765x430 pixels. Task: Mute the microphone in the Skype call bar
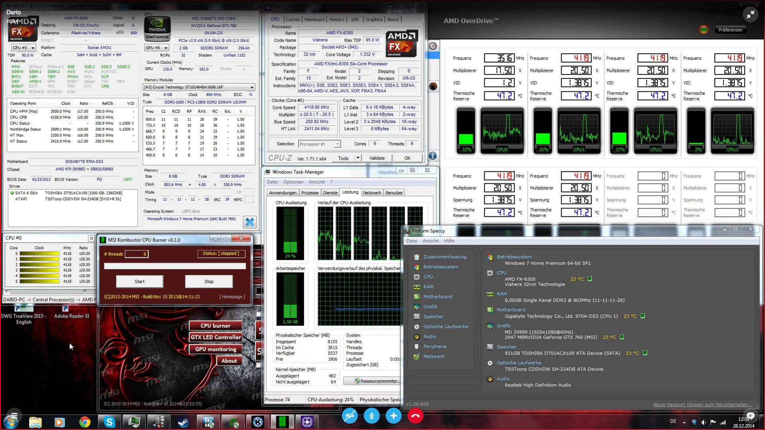(x=372, y=416)
